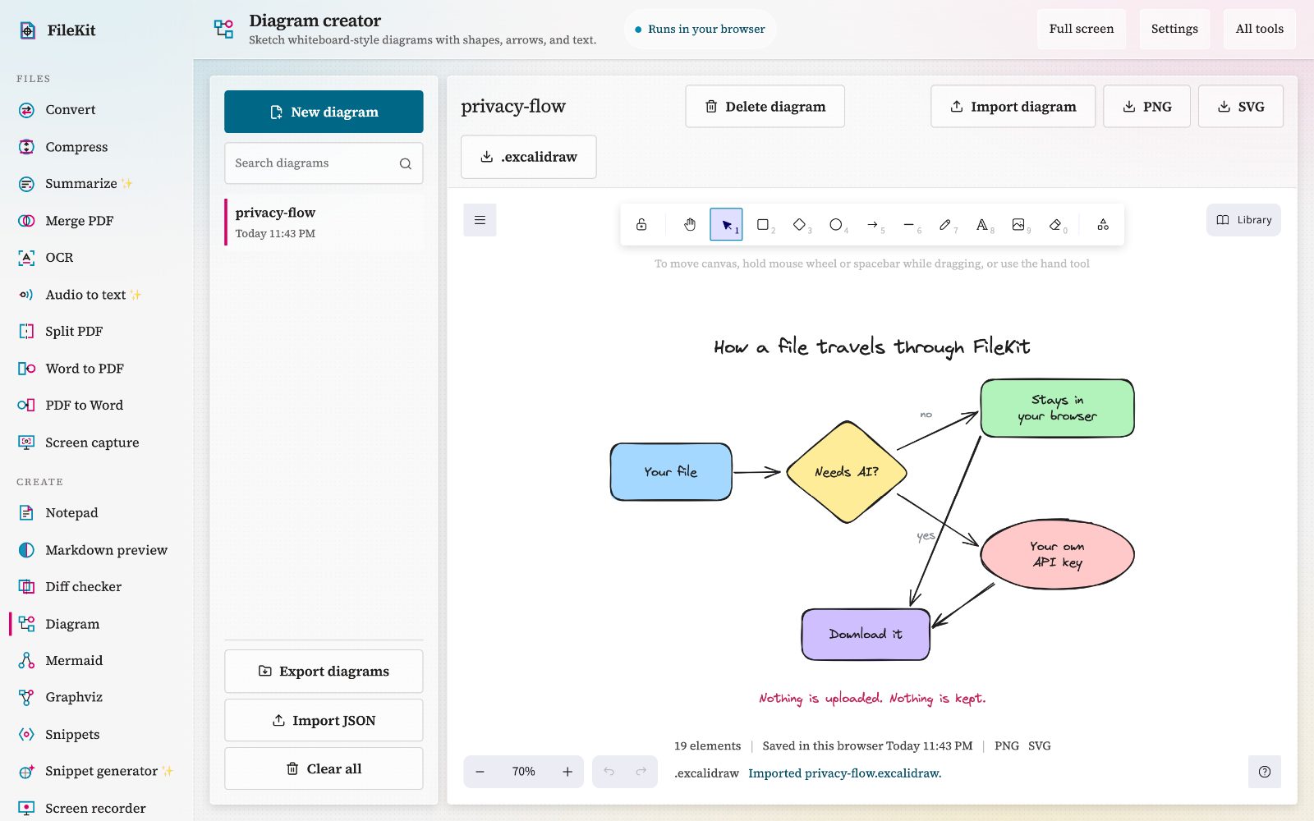This screenshot has height=821, width=1314.
Task: Click the New diagram button
Action: click(x=324, y=112)
